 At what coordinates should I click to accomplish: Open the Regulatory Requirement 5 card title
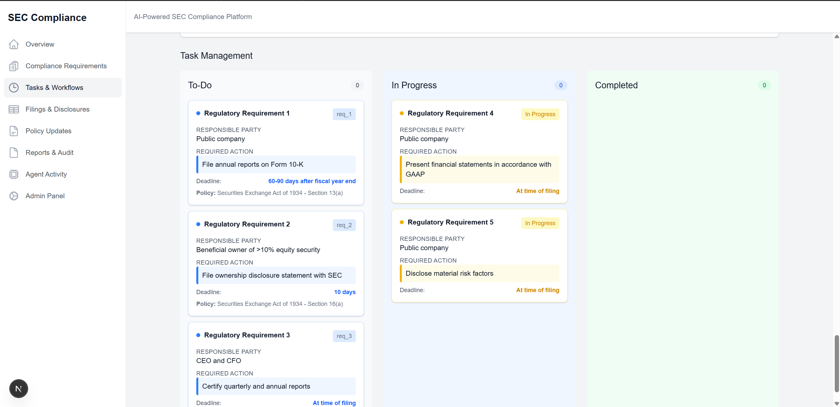[450, 222]
